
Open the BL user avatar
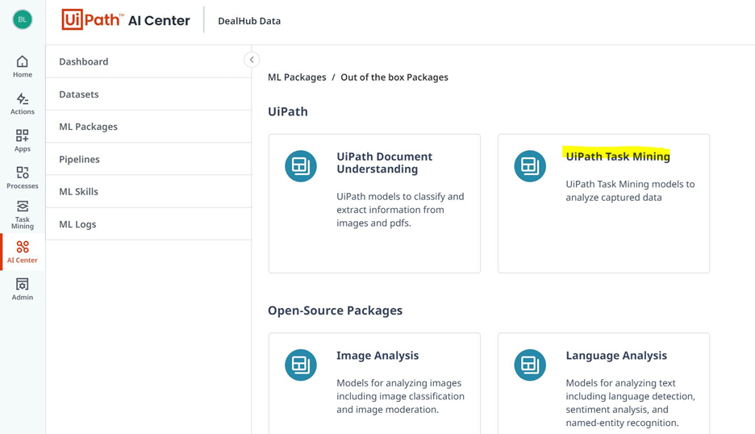coord(22,19)
